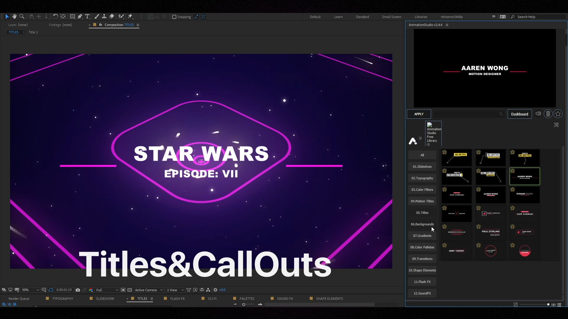
Task: Open the 1 View layout dropdown
Action: (x=175, y=290)
